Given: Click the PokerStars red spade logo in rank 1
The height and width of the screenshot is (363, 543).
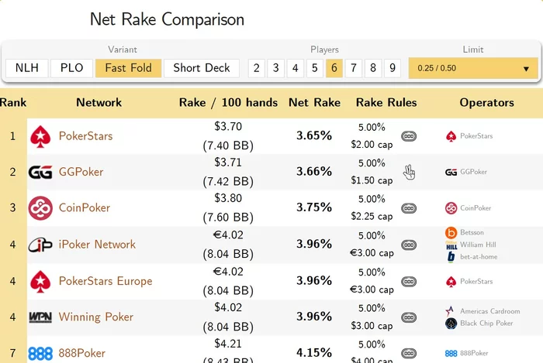Looking at the screenshot, I should click(x=40, y=136).
